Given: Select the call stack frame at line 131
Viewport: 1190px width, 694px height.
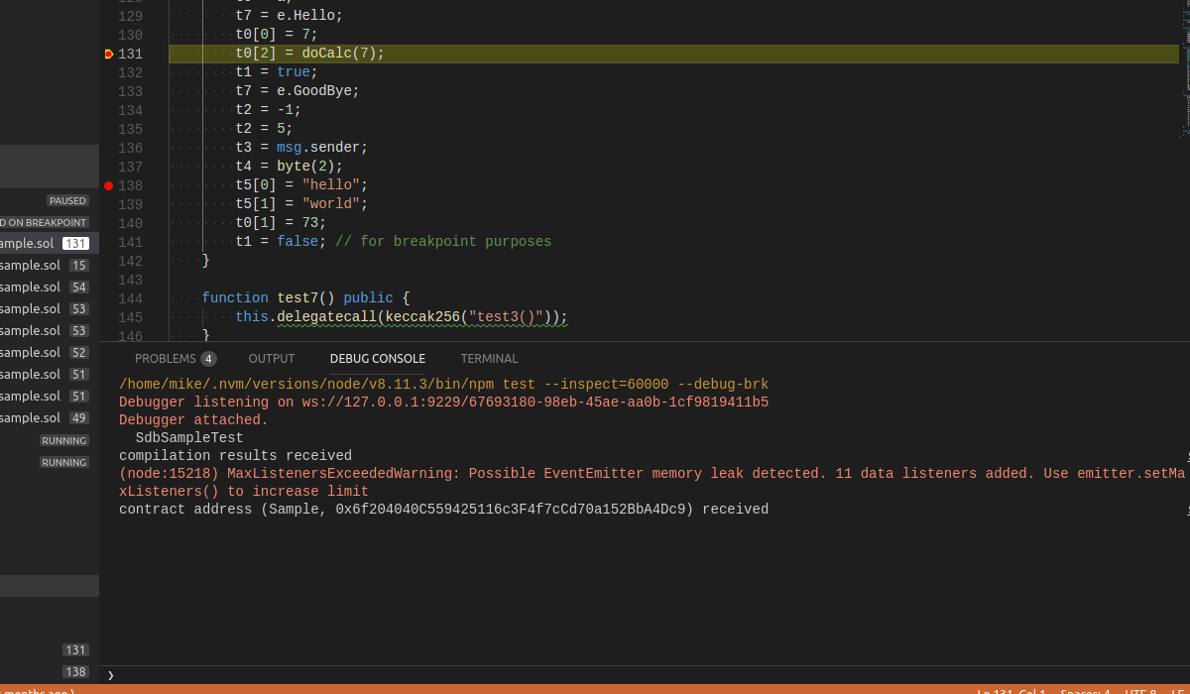Looking at the screenshot, I should tap(50, 243).
